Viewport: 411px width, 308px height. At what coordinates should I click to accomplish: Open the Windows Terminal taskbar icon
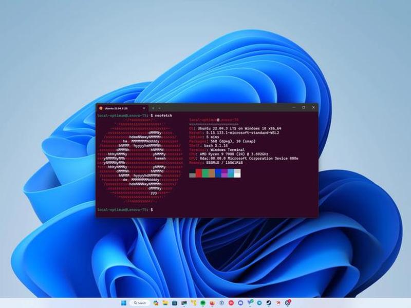click(x=184, y=303)
